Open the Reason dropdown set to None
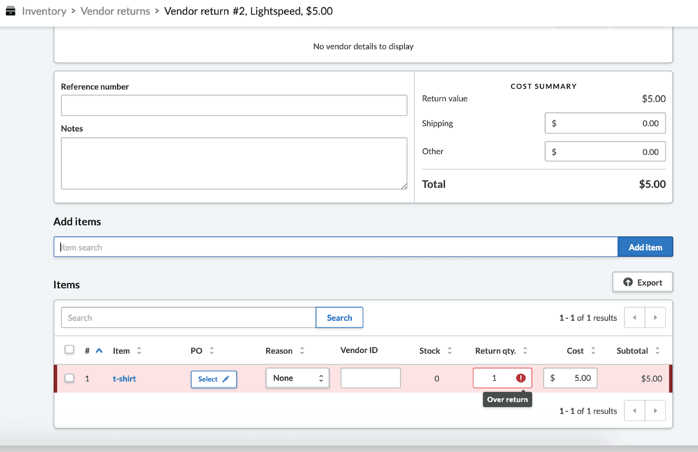This screenshot has height=452, width=698. pyautogui.click(x=297, y=378)
